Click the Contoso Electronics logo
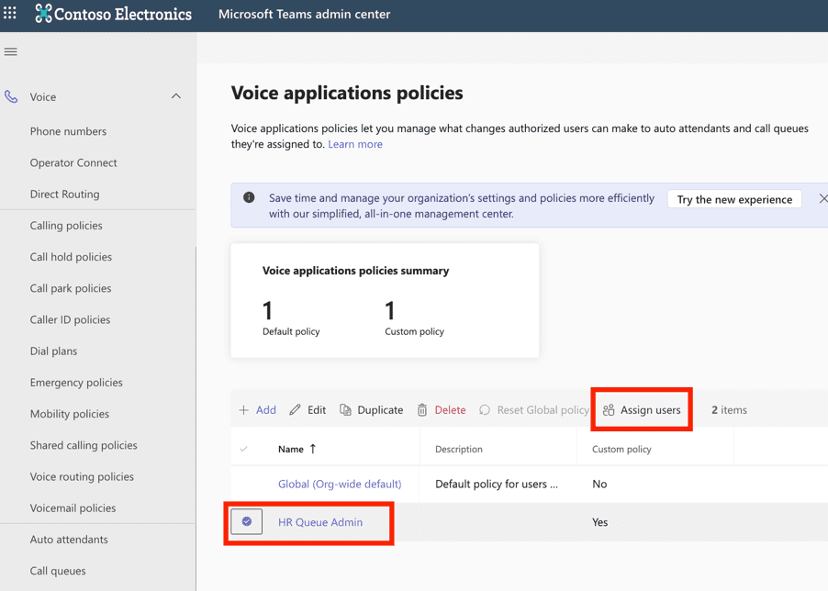Viewport: 828px width, 591px height. (114, 14)
